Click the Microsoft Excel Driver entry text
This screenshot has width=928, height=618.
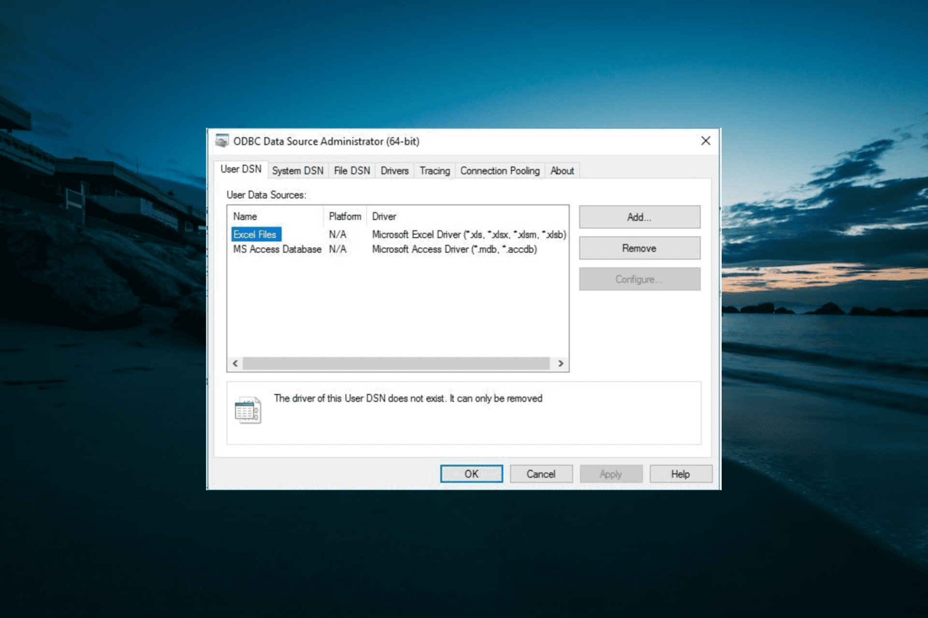pos(469,235)
